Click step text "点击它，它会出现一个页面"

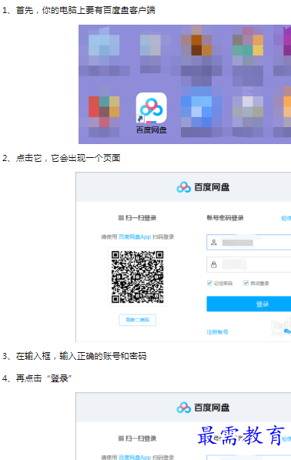69,158
